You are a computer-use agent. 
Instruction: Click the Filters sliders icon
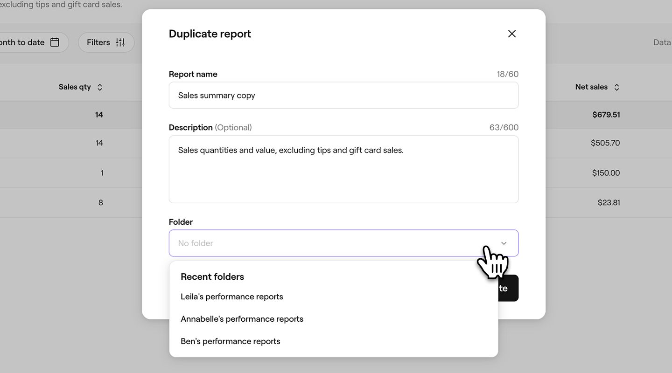coord(120,42)
